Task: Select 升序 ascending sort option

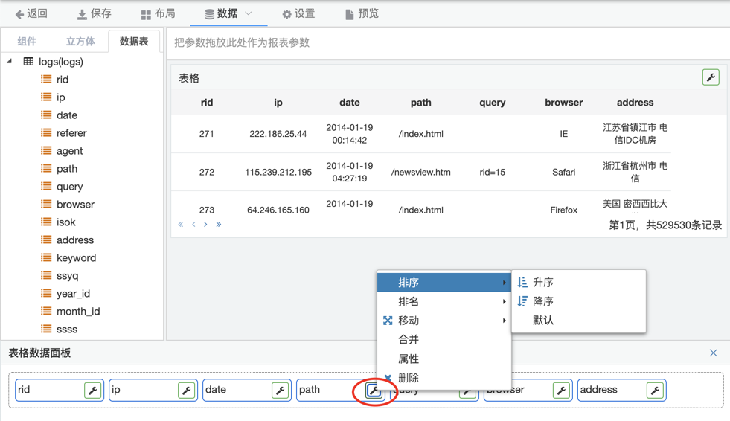Action: (x=542, y=283)
